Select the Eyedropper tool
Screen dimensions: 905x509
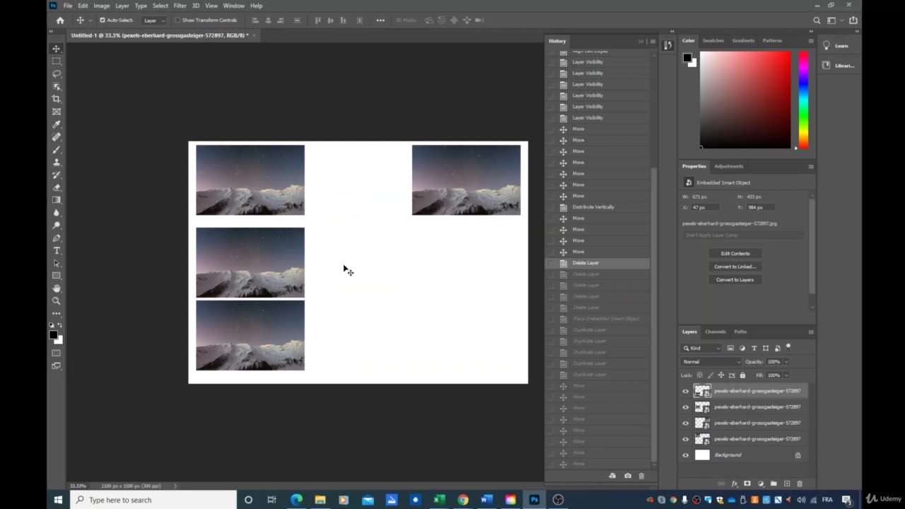57,124
